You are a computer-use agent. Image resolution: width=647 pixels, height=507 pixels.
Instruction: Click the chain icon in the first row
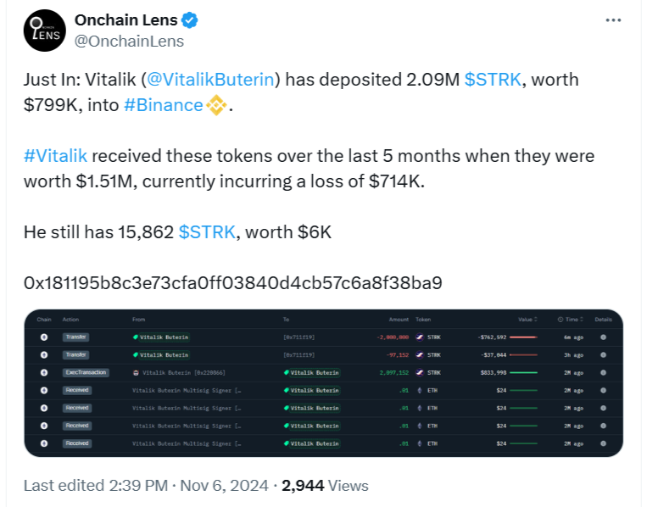click(x=43, y=337)
